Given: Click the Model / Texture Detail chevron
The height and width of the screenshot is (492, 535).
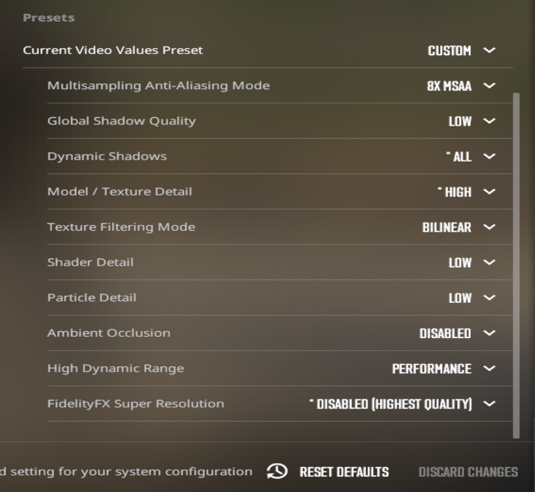Looking at the screenshot, I should pos(490,192).
